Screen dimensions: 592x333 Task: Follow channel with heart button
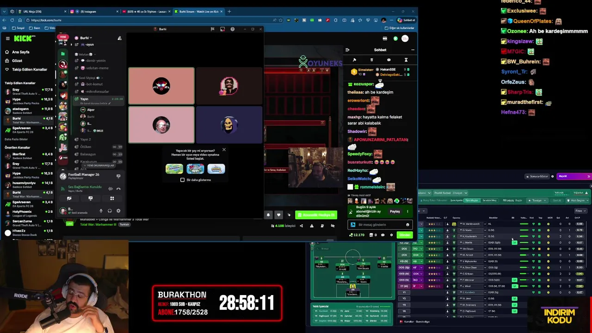(278, 215)
